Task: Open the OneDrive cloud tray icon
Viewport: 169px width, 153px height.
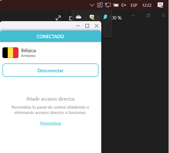Action: click(x=78, y=17)
